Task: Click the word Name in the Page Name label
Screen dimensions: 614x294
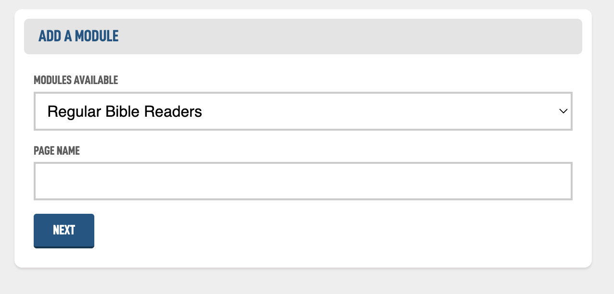Action: 68,151
